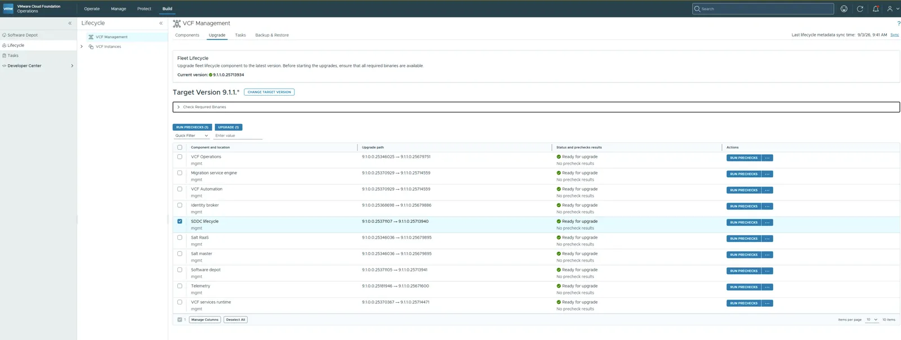Screen dimensions: 901x340
Task: Open more actions for Telemetry
Action: tap(767, 287)
